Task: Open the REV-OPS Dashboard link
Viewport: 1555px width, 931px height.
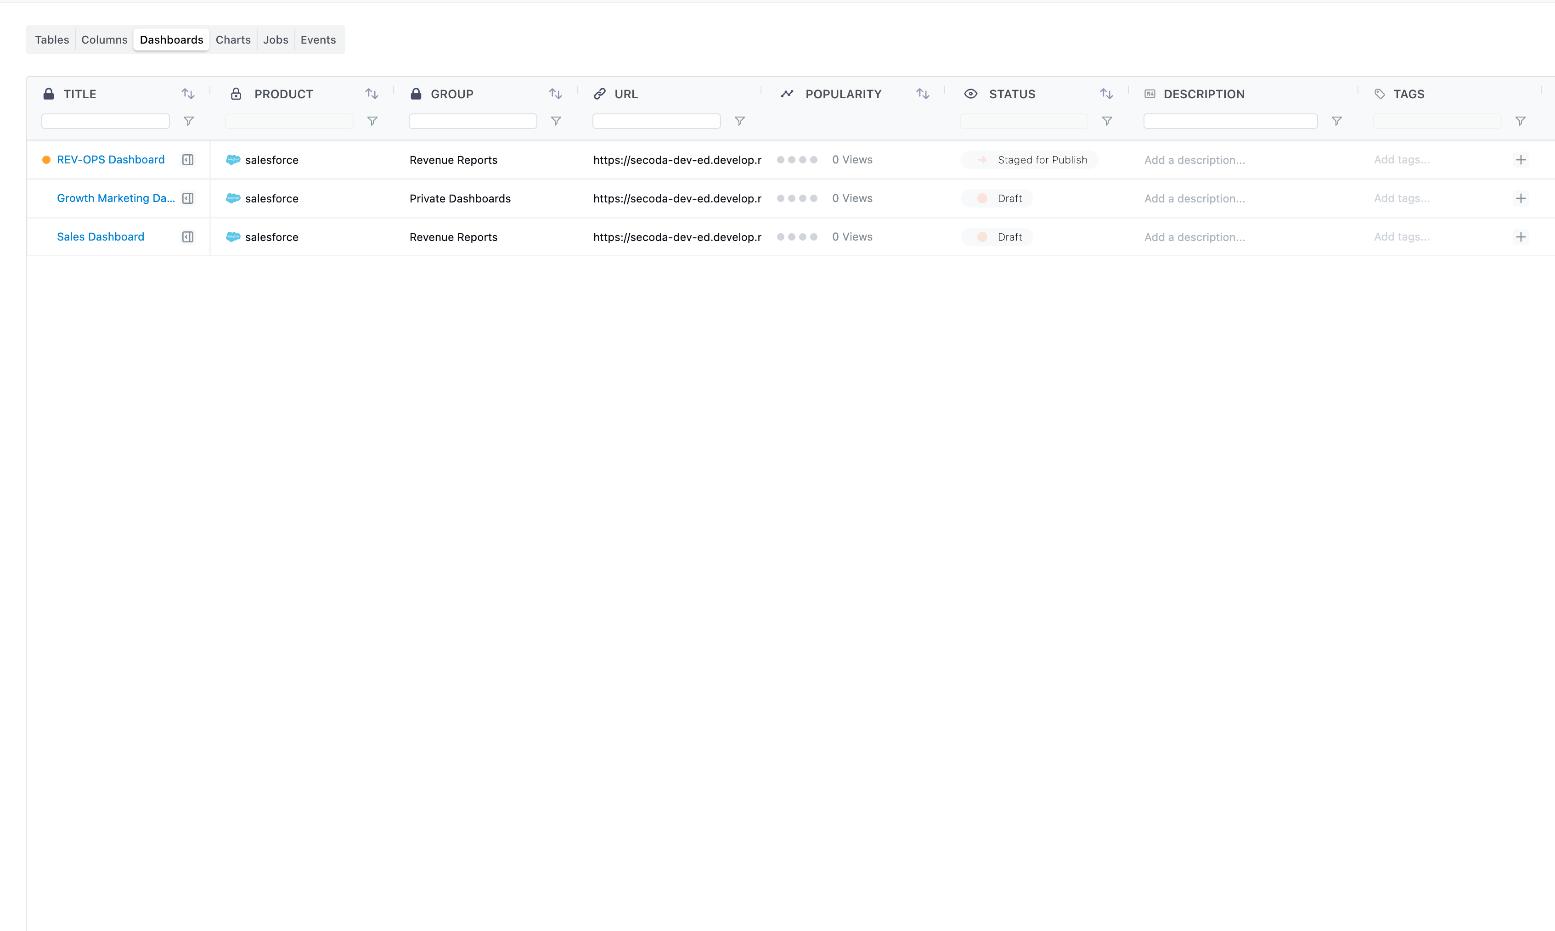Action: point(110,160)
